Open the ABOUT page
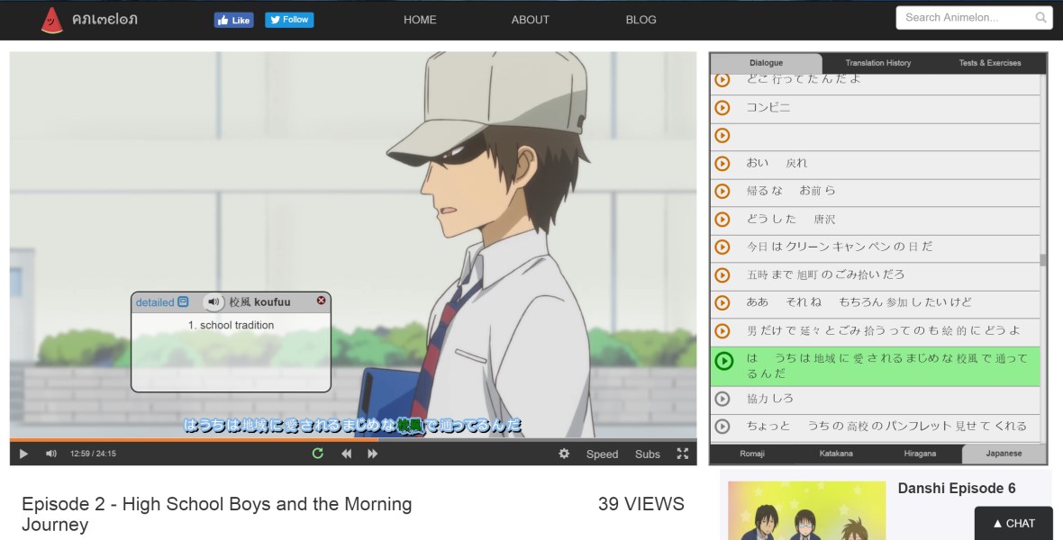Image resolution: width=1063 pixels, height=540 pixels. (530, 20)
